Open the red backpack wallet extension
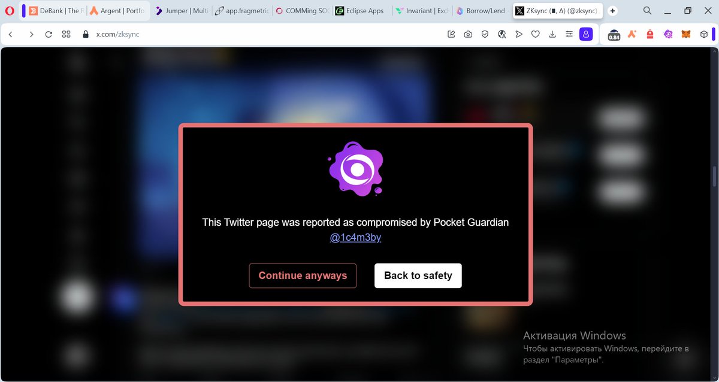 coord(650,35)
